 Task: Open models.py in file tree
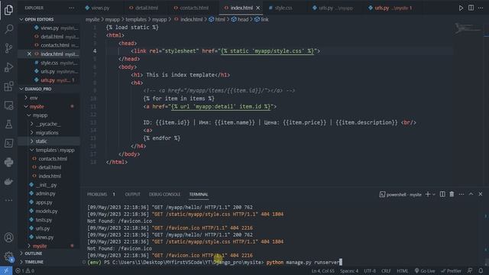point(47,211)
